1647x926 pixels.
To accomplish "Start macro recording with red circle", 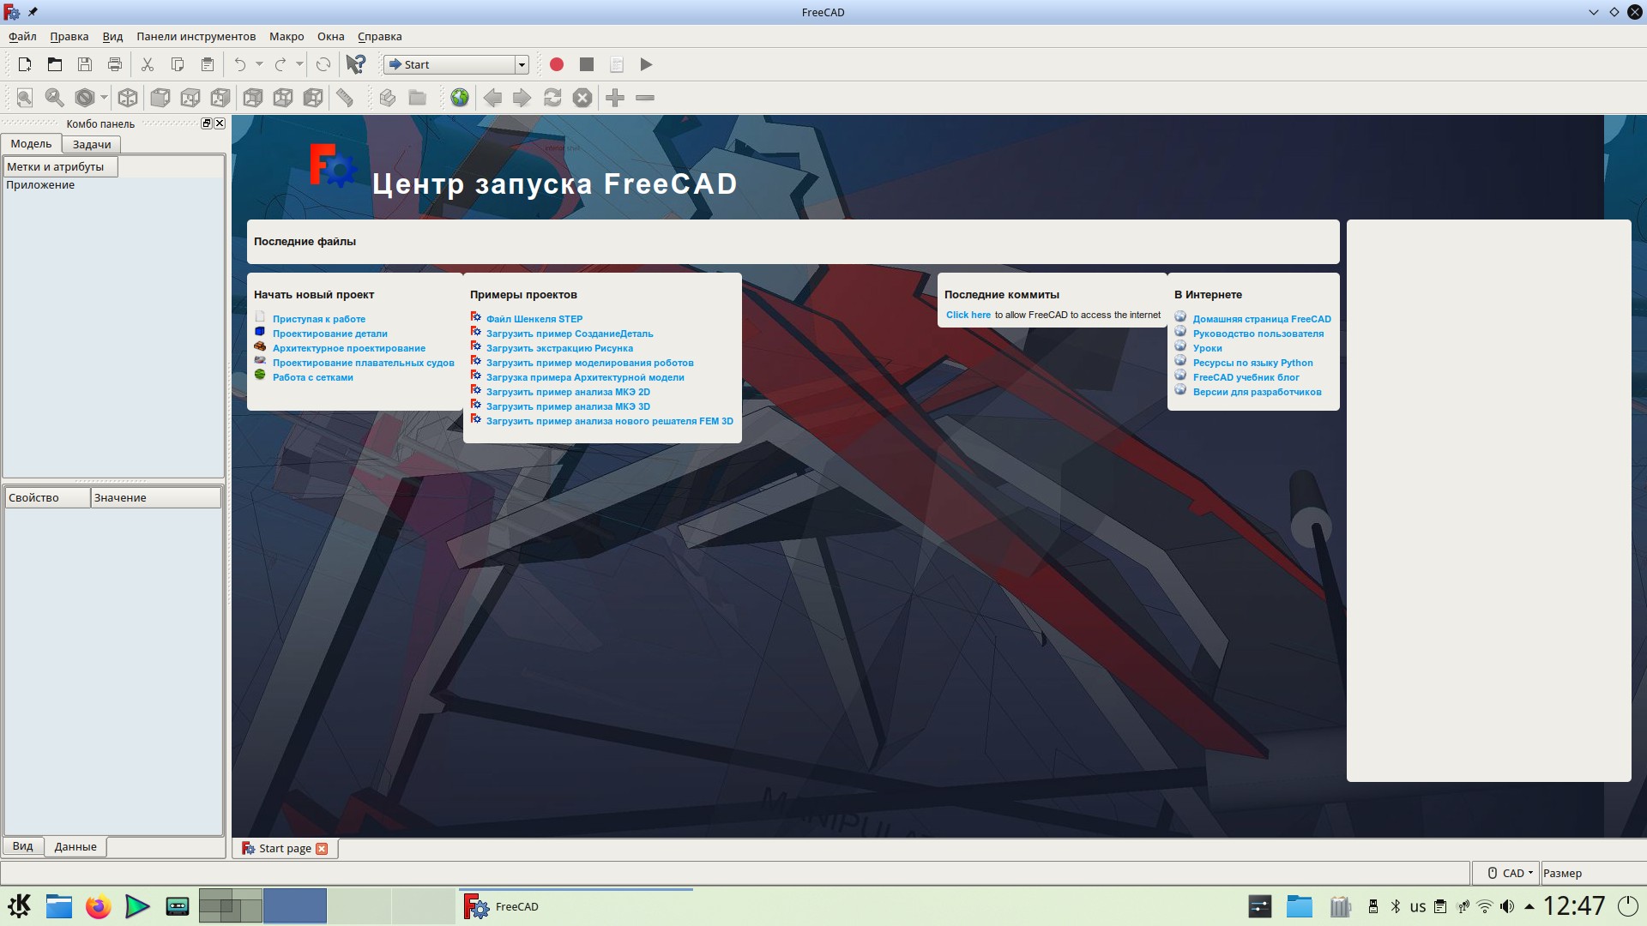I will [557, 64].
